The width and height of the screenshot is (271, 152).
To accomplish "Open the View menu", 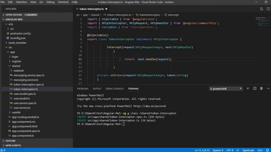I will [33, 2].
